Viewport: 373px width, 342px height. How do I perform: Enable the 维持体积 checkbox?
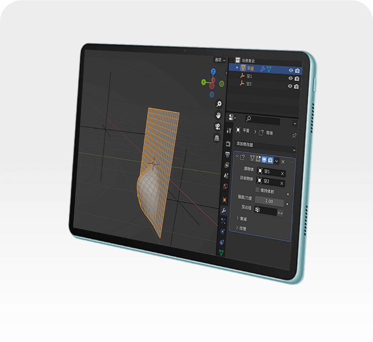257,190
